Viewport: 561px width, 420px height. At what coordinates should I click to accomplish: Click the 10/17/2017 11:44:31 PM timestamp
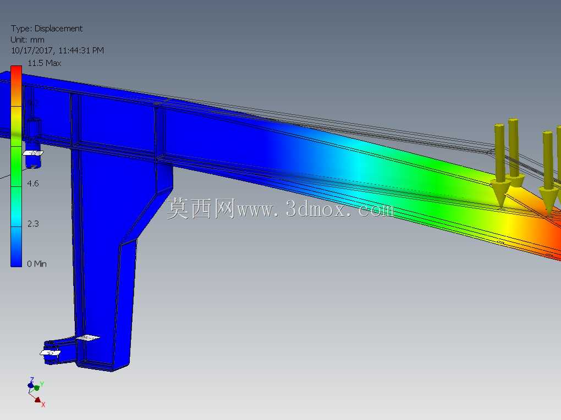[x=57, y=51]
